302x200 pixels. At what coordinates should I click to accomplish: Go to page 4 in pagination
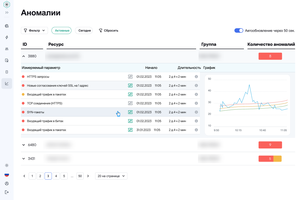pos(56,176)
